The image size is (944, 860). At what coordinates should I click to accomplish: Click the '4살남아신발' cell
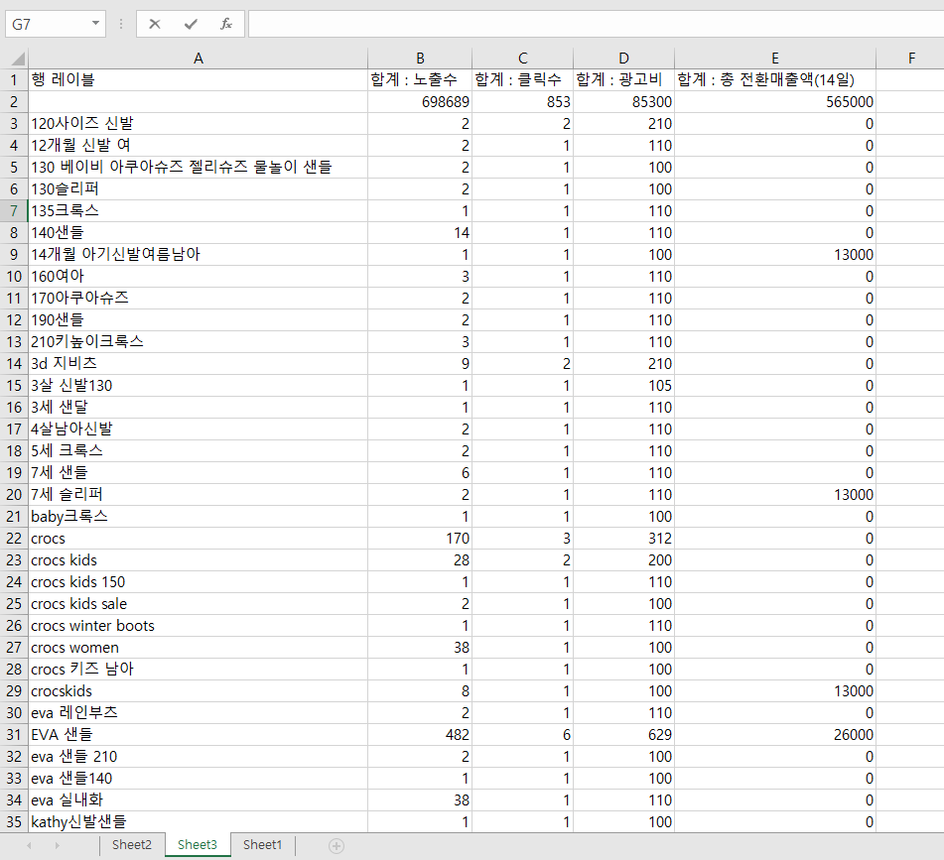(199, 430)
